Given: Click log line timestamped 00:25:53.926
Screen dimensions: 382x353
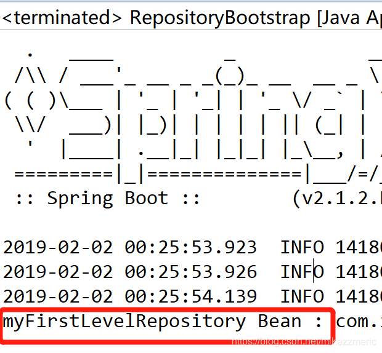Looking at the screenshot, I should [192, 272].
